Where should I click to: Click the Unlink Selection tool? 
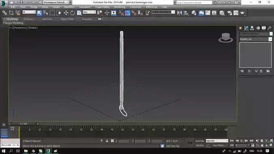(x=11, y=13)
